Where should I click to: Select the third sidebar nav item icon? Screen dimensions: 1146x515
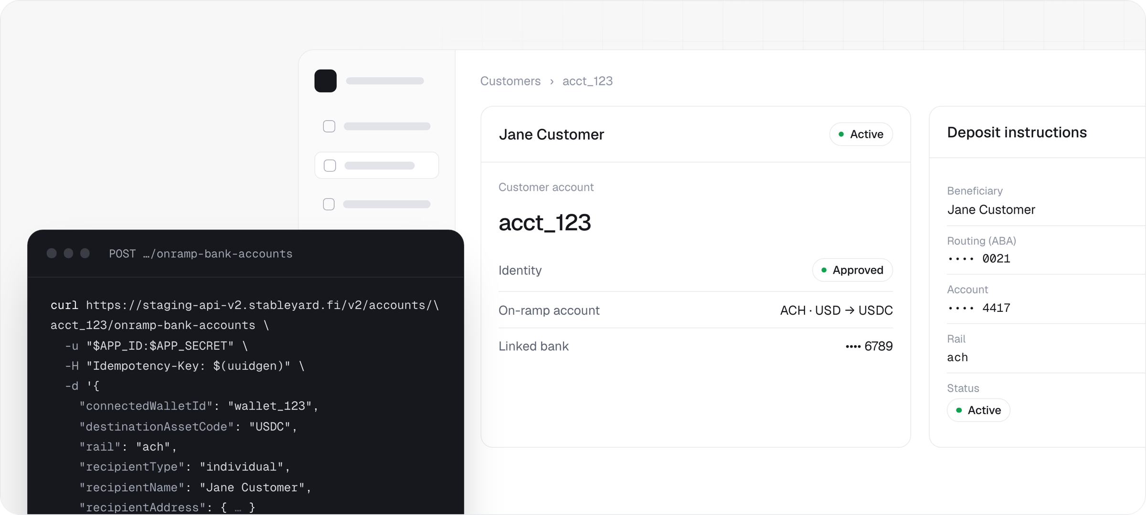click(x=329, y=204)
